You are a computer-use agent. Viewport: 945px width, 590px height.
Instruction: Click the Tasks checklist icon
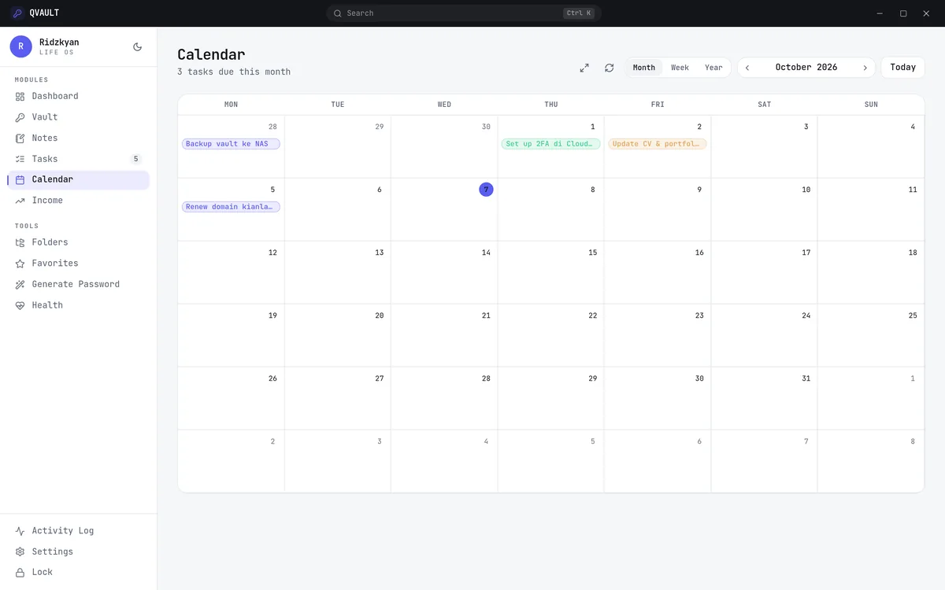[x=20, y=159]
